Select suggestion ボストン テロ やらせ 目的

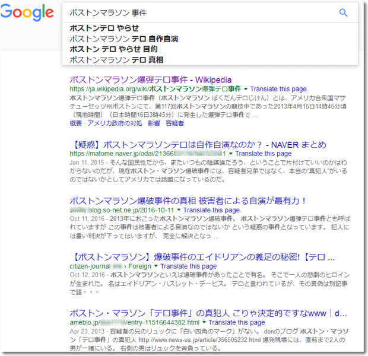pyautogui.click(x=113, y=49)
